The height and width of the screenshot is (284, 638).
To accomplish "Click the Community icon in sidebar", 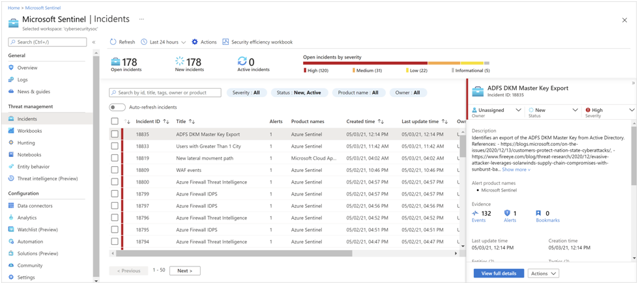I will pos(11,265).
